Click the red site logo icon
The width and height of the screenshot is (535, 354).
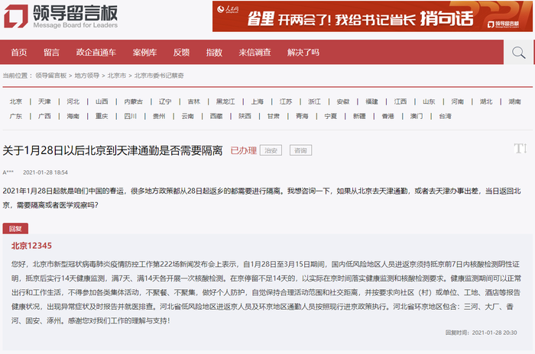(x=16, y=16)
